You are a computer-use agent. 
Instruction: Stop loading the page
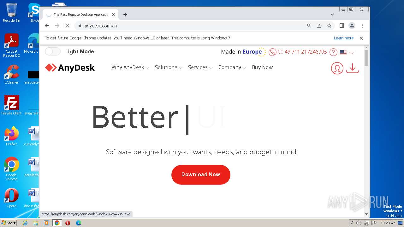[67, 26]
